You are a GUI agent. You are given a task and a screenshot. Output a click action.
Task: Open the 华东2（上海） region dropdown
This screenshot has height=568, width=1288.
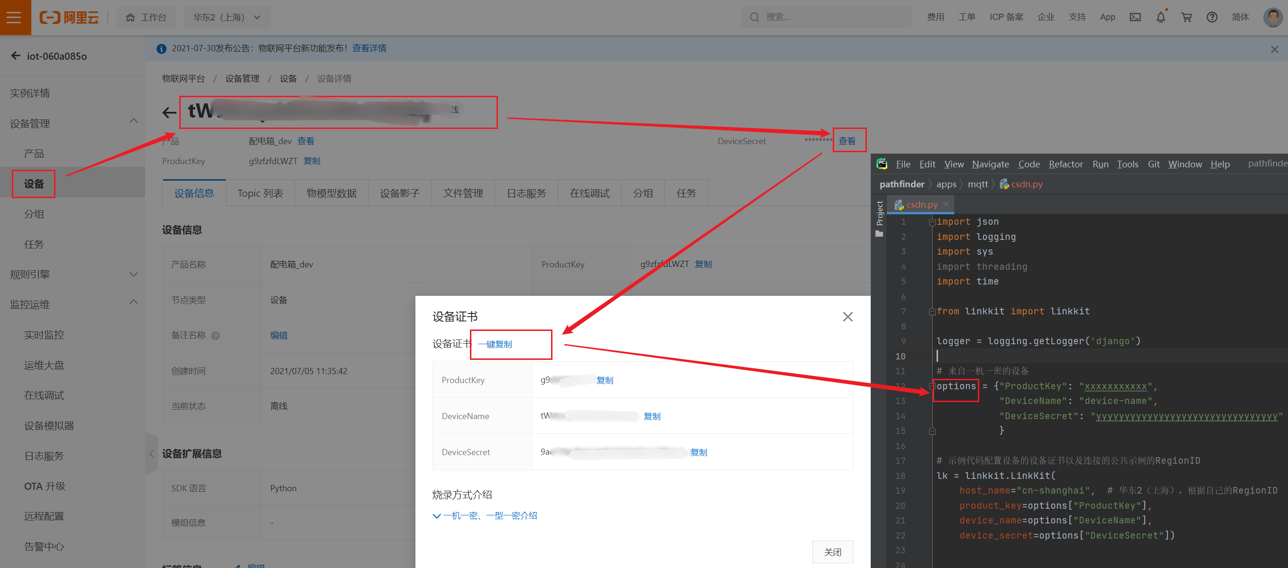click(x=227, y=17)
